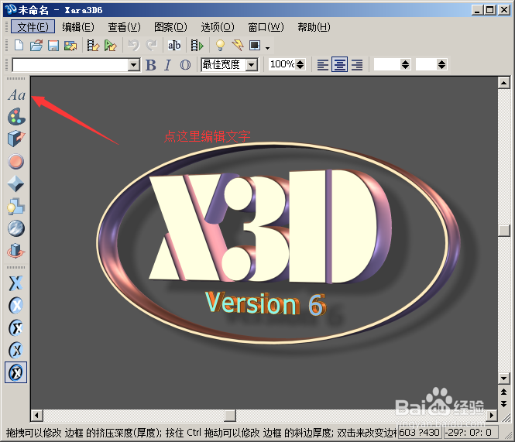Select the X in filled circle style
Screen dimensions: 515x442
click(x=15, y=306)
